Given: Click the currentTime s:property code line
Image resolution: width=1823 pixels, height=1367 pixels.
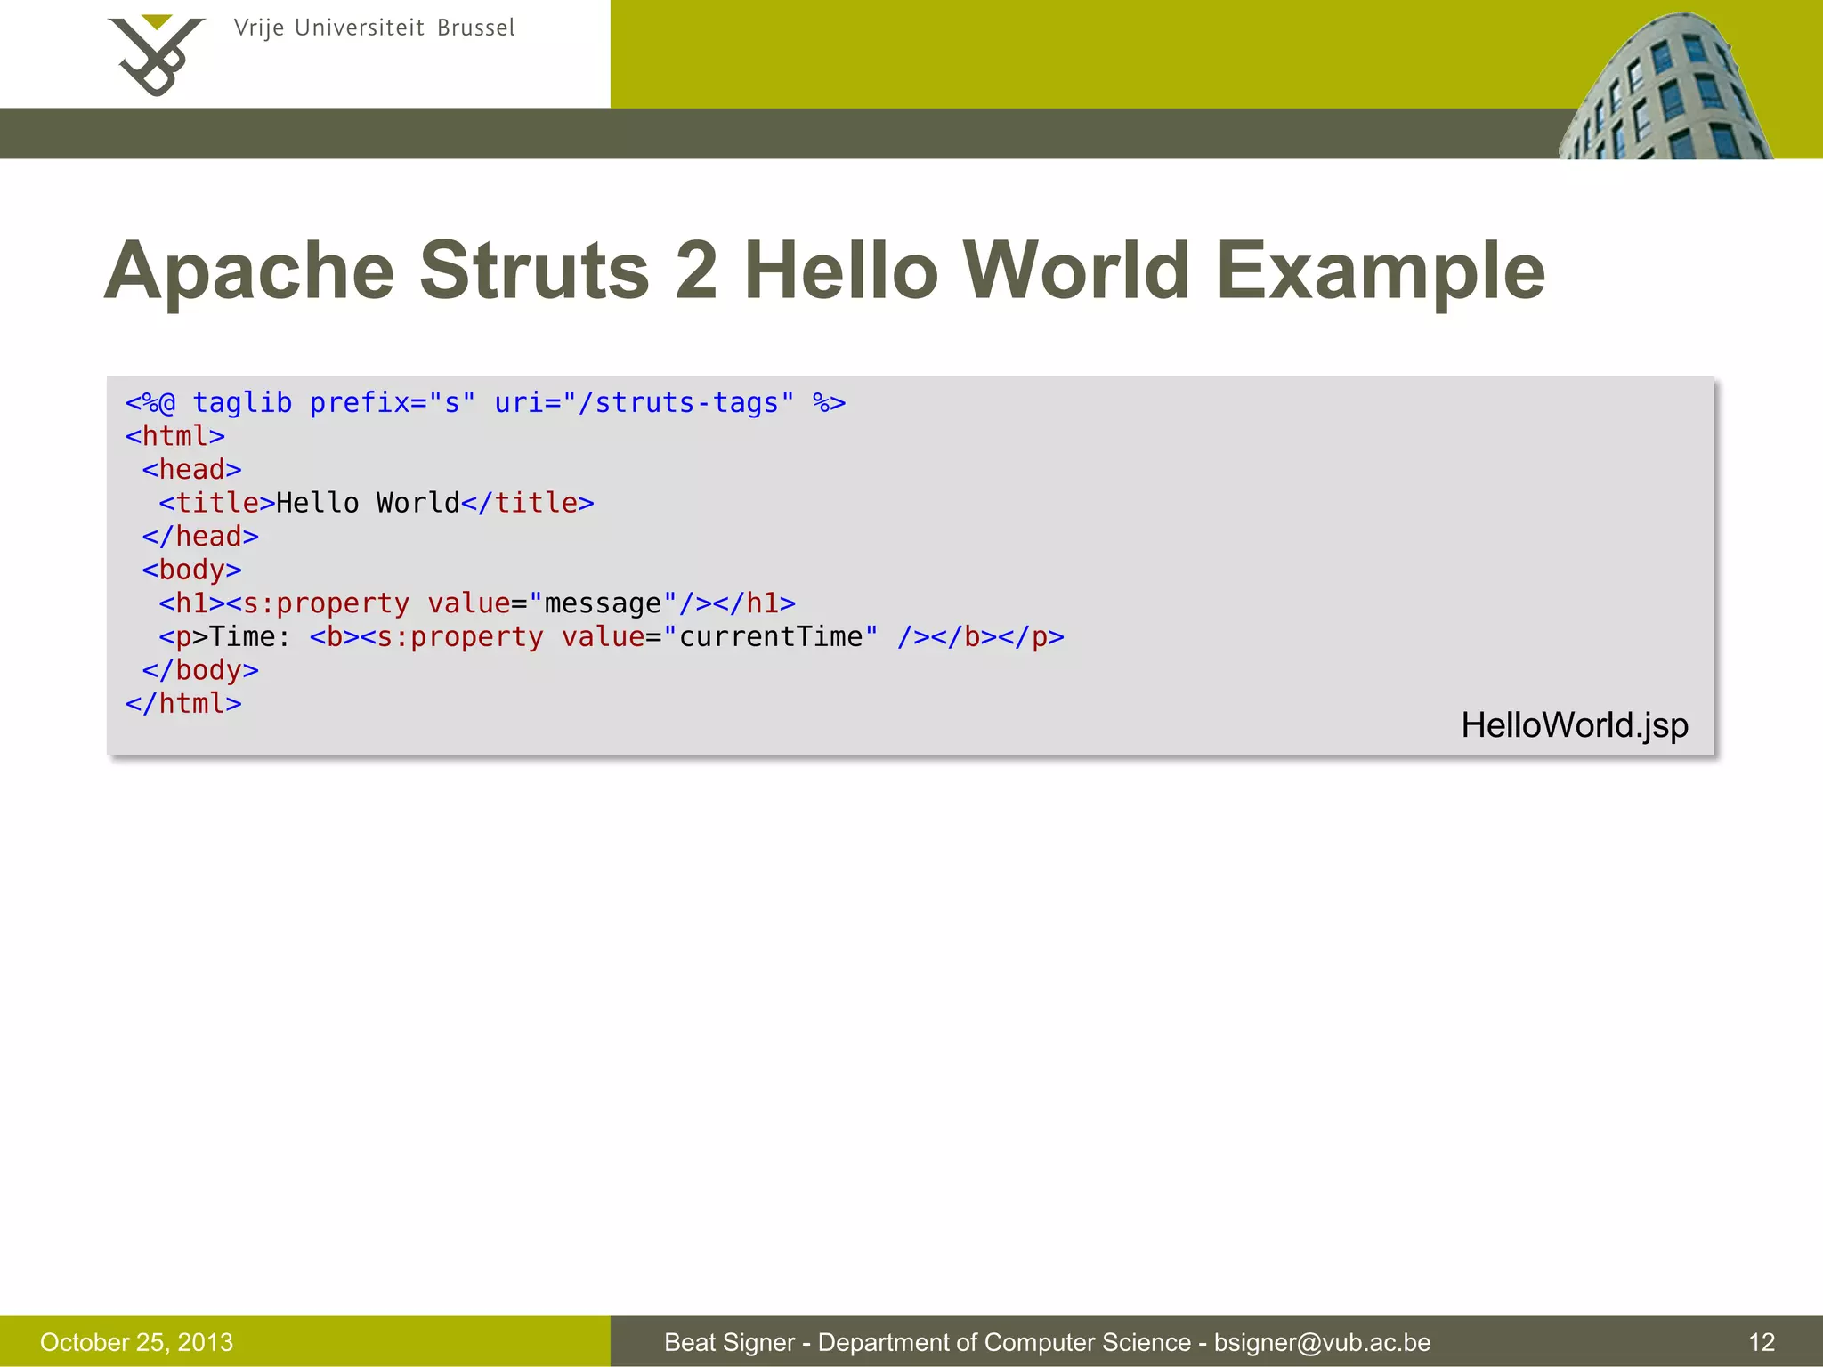Looking at the screenshot, I should 612,637.
